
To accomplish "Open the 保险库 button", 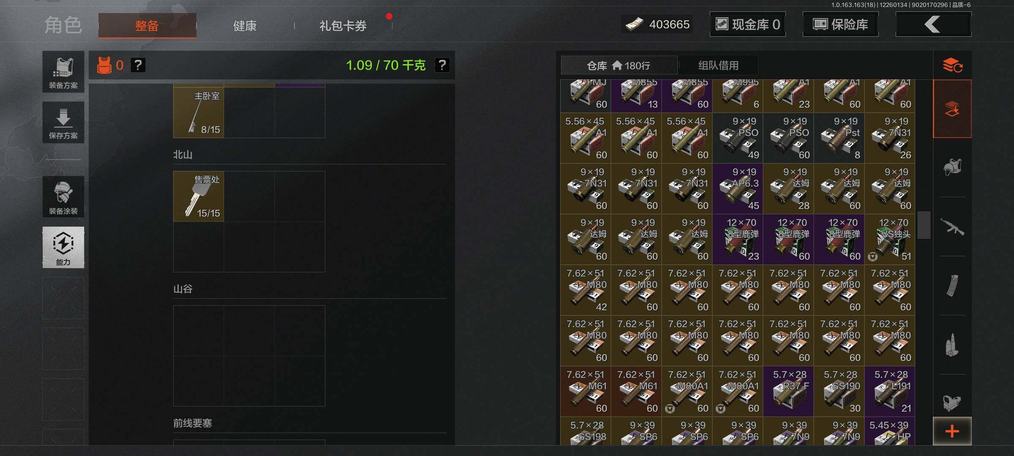I will [841, 24].
